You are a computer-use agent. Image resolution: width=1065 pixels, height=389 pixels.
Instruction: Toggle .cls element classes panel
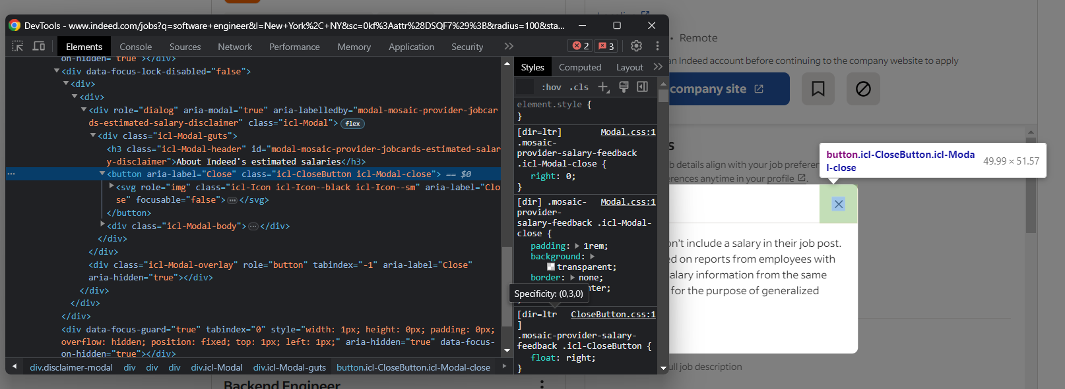coord(579,87)
